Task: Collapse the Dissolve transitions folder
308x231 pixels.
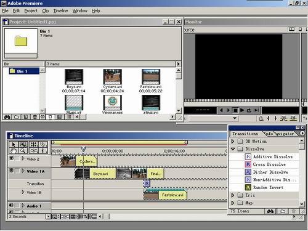Action: 233,149
